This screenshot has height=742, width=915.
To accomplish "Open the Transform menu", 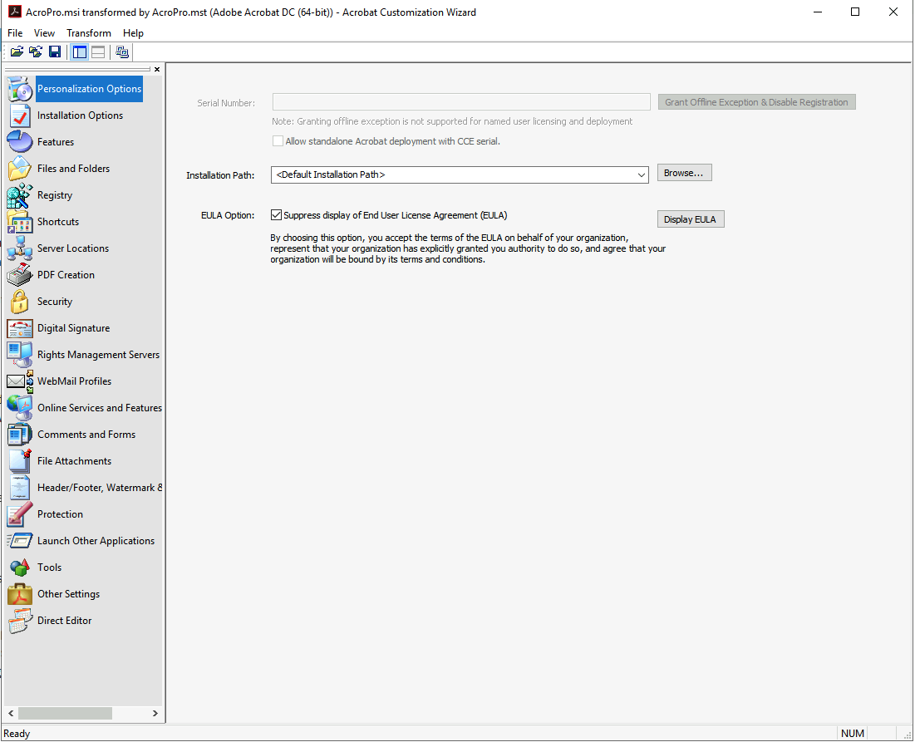I will pyautogui.click(x=88, y=32).
